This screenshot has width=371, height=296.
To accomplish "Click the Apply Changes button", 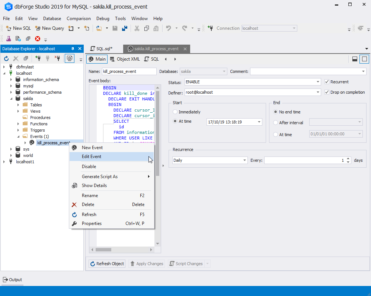I will pos(147,264).
